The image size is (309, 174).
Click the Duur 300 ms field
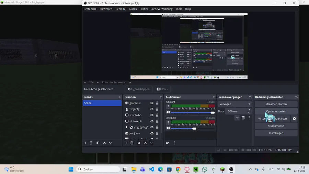point(236,111)
